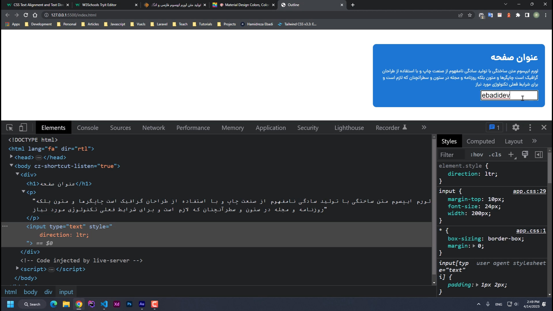Expand the head element node

pyautogui.click(x=11, y=157)
